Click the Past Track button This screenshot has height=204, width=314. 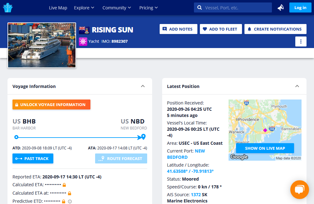tap(33, 158)
